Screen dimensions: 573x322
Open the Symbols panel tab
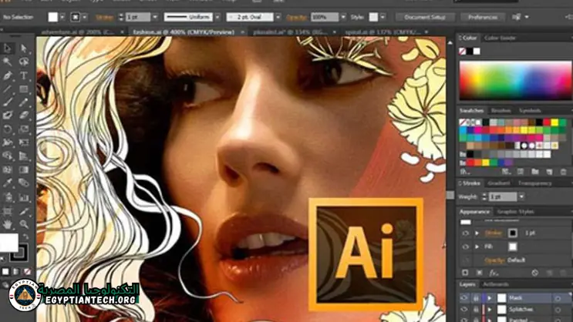point(530,111)
